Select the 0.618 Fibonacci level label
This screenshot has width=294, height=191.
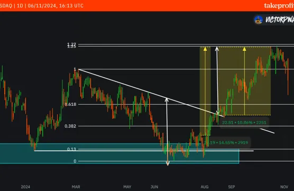pos(70,104)
